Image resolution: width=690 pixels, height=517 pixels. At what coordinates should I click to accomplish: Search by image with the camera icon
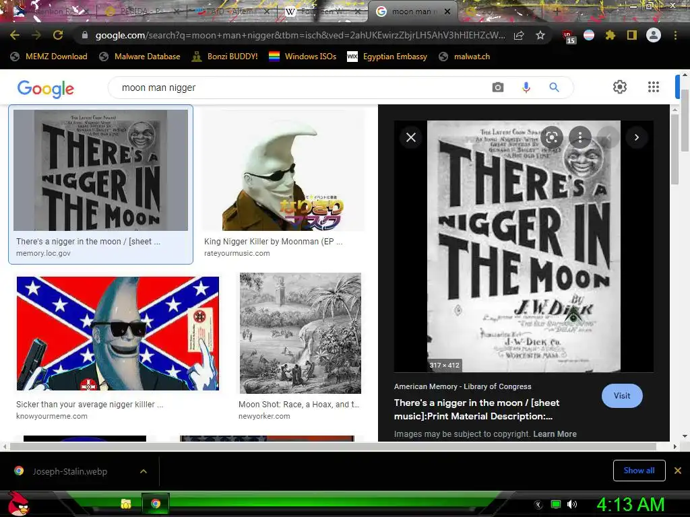coord(498,88)
